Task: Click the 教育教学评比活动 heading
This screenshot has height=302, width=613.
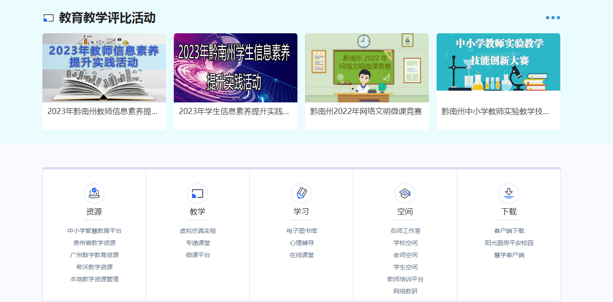Action: (107, 18)
